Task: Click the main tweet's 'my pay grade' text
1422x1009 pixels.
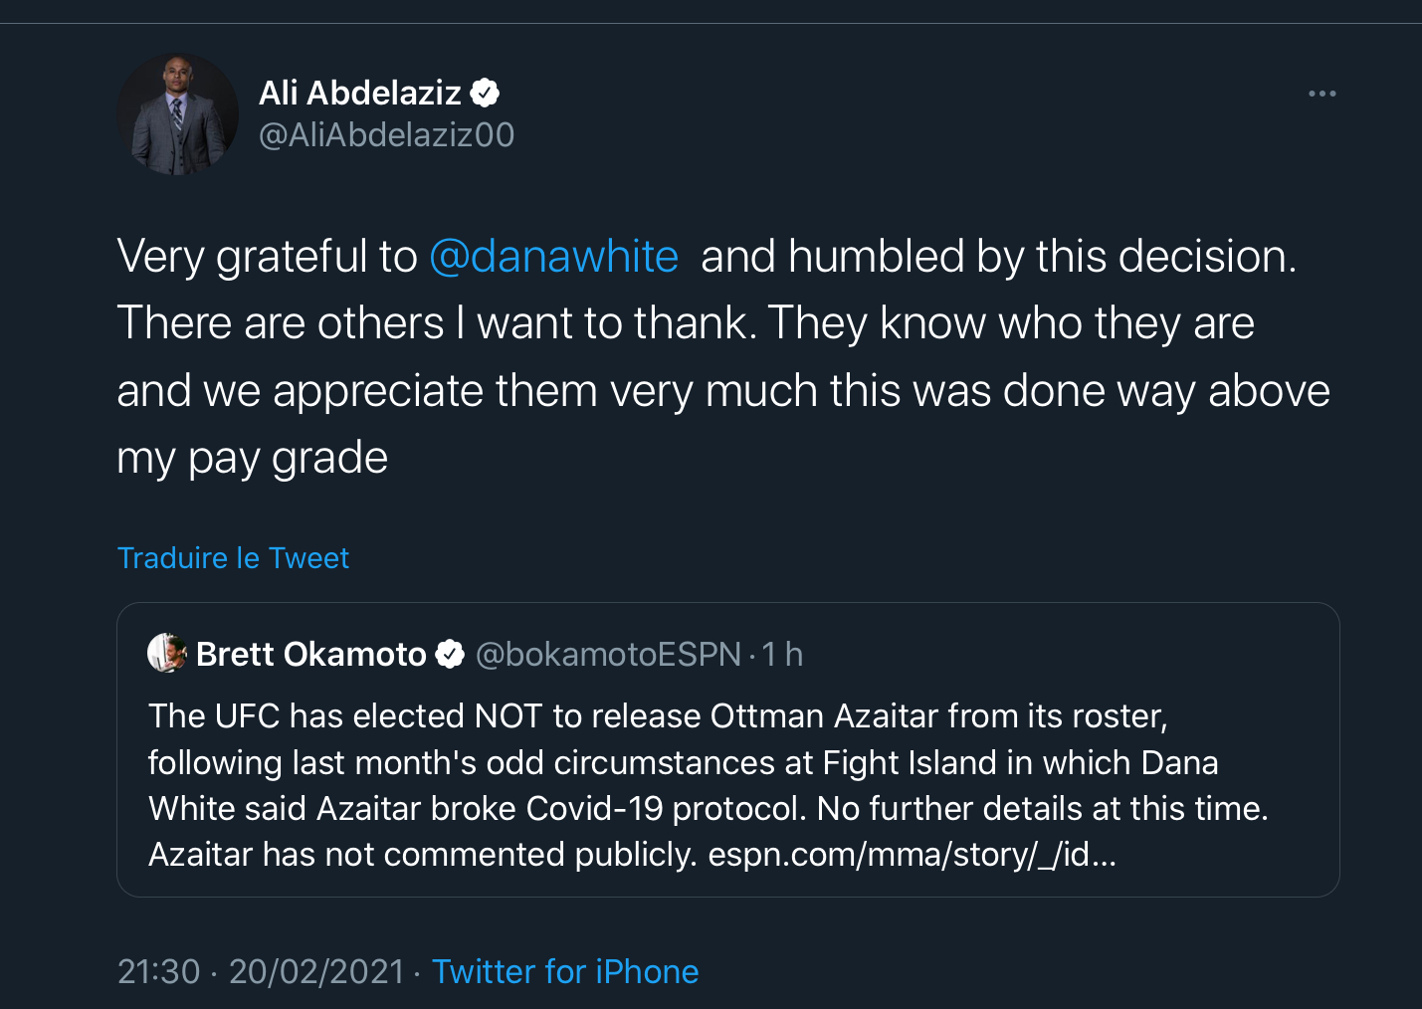Action: click(252, 458)
